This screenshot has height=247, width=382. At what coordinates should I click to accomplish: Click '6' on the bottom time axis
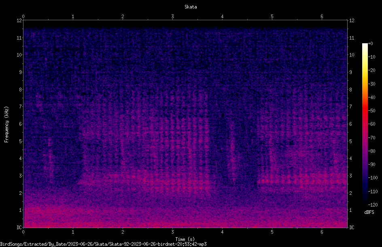point(322,232)
